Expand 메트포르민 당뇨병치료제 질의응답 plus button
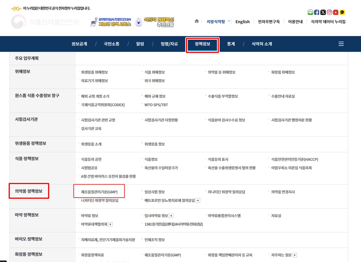The height and width of the screenshot is (262, 361). click(198, 200)
